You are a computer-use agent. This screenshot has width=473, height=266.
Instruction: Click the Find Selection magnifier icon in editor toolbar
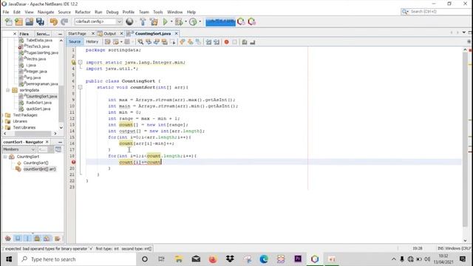click(x=140, y=42)
